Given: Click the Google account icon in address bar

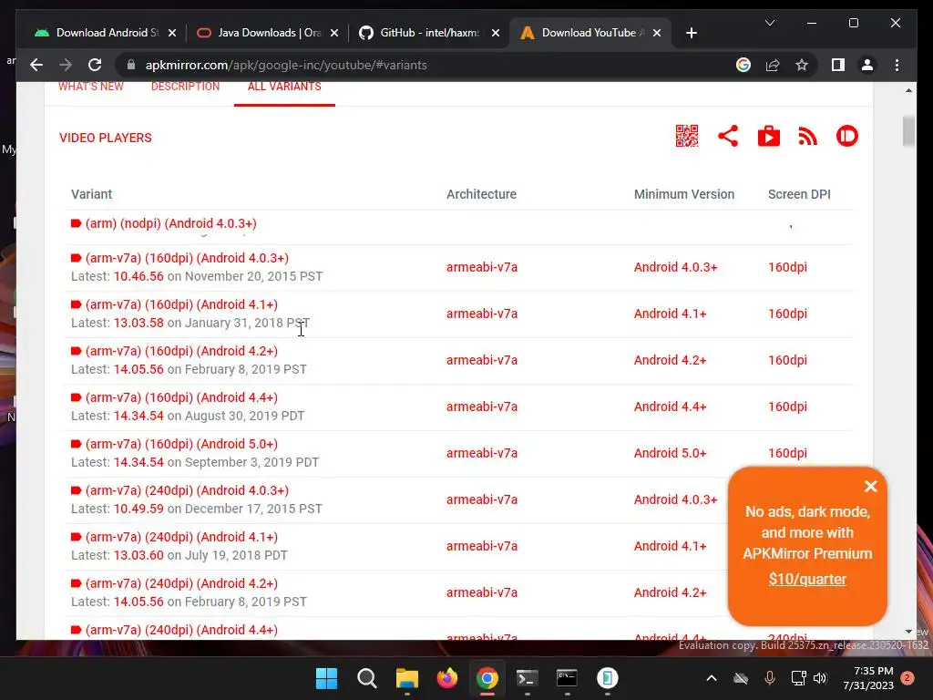Looking at the screenshot, I should (743, 65).
